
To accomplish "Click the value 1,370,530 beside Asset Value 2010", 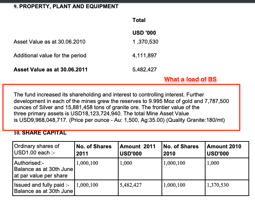I will click(x=145, y=42).
